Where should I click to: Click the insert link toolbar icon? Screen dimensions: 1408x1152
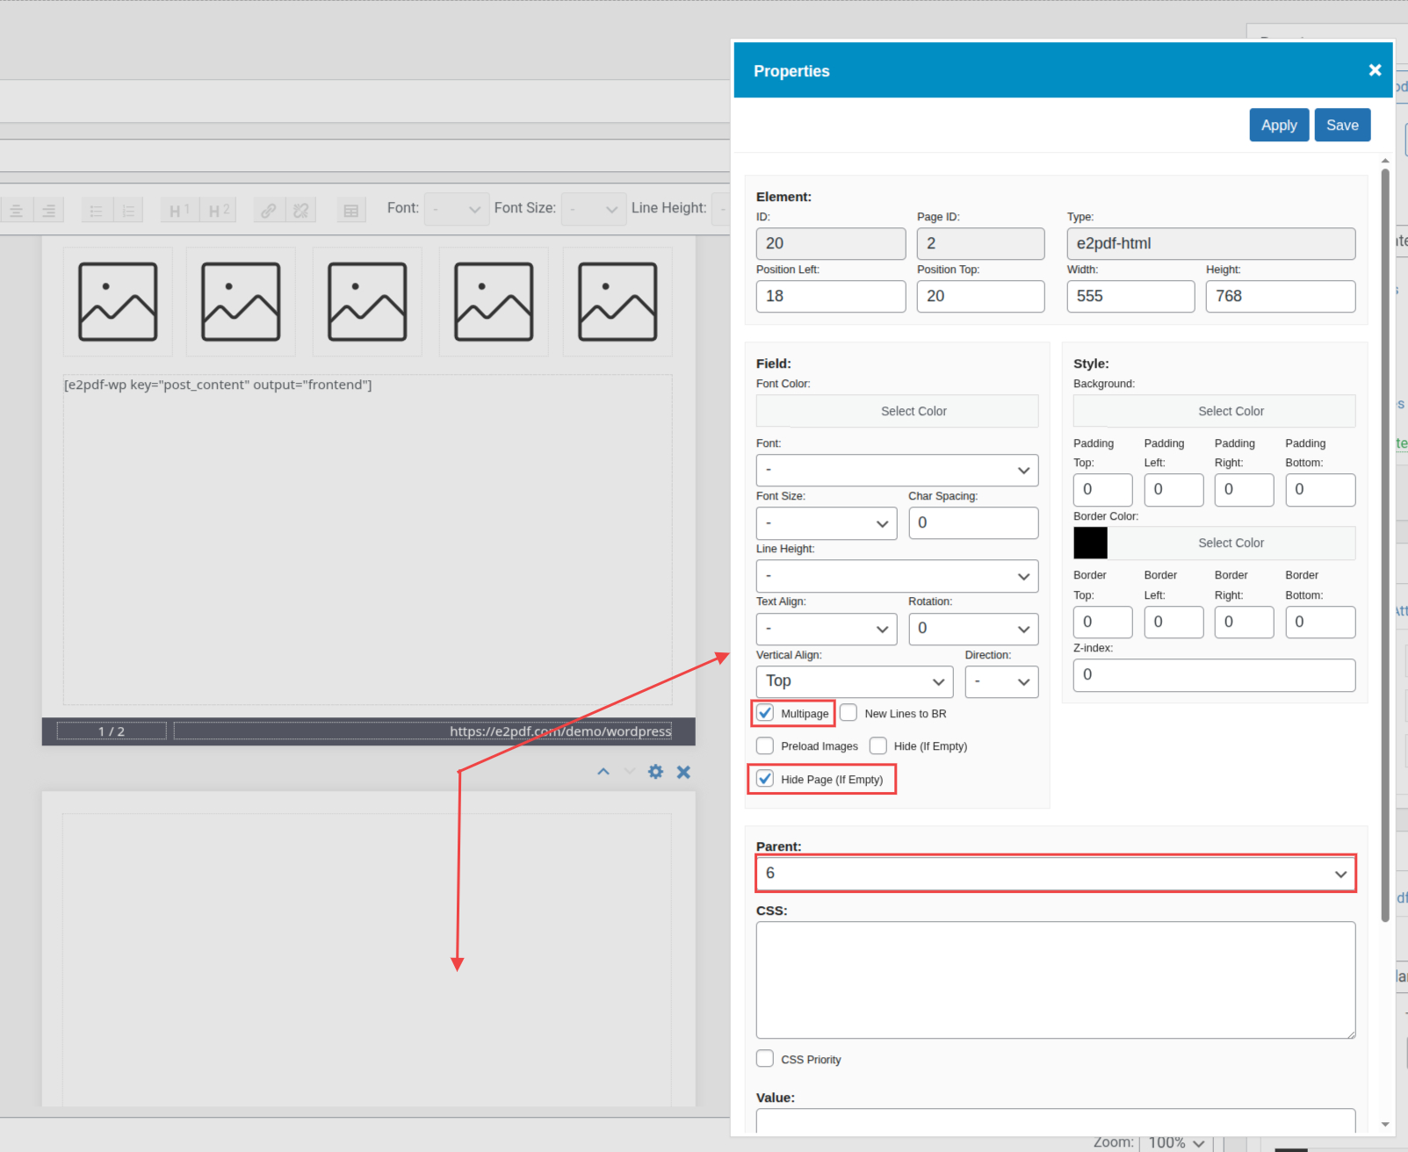[x=268, y=210]
